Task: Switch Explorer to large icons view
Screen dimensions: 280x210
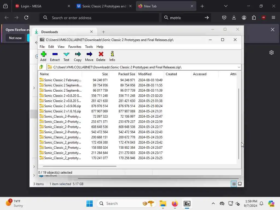Action: coord(240,184)
